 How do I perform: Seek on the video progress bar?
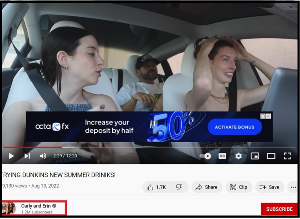[149, 147]
